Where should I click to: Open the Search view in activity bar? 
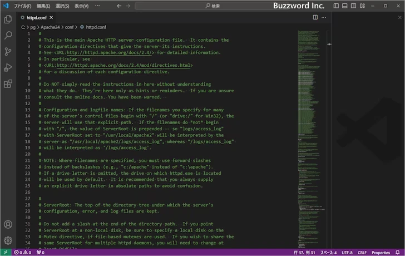click(x=8, y=35)
